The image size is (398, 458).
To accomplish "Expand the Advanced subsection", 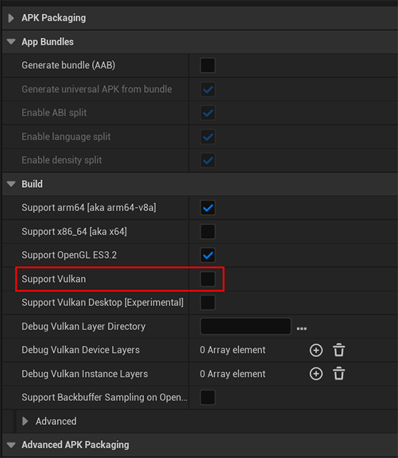I will point(25,421).
